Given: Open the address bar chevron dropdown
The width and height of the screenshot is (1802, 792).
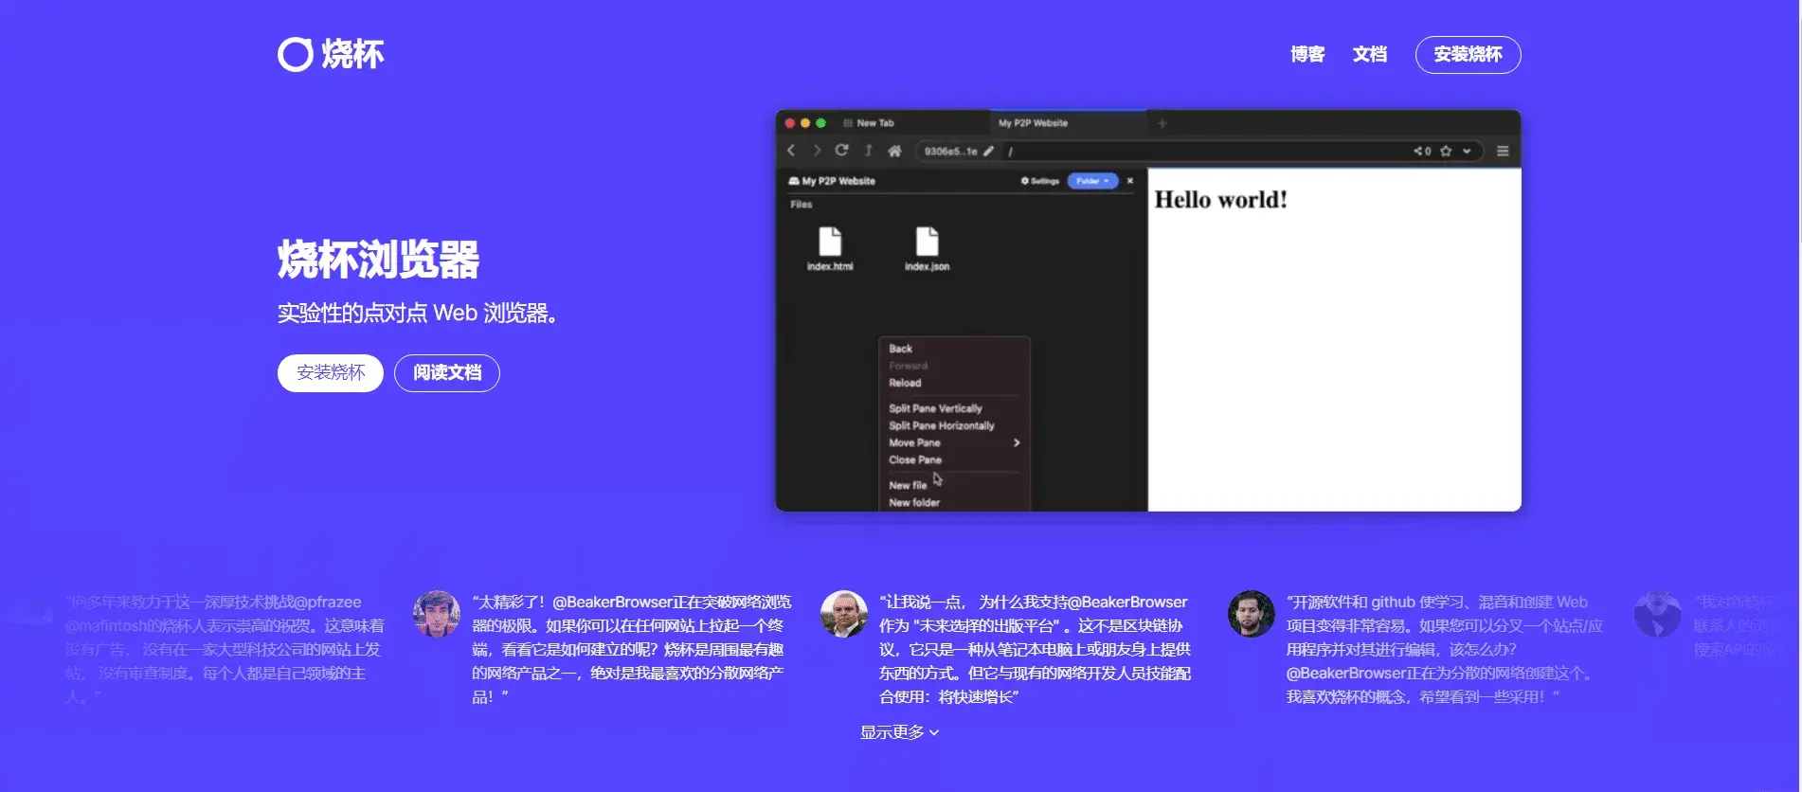Looking at the screenshot, I should coord(1467,151).
